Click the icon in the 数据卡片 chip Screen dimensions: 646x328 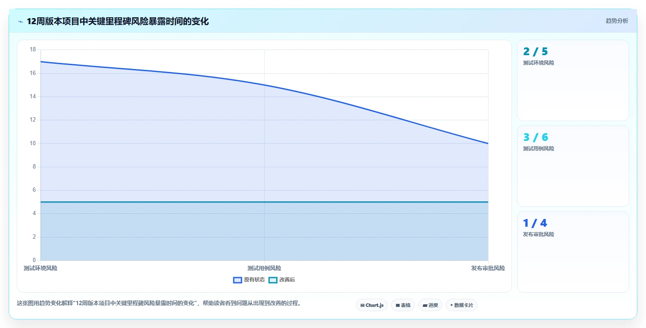pyautogui.click(x=452, y=305)
